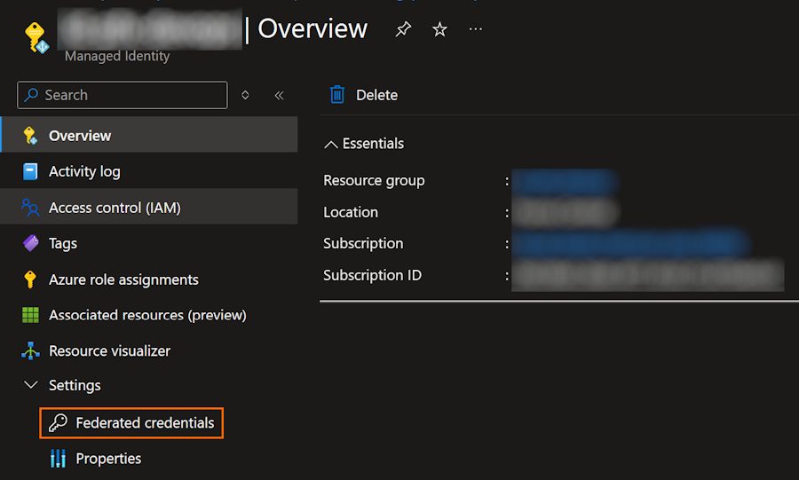Open Access control (IAM)
799x480 pixels.
coord(149,207)
